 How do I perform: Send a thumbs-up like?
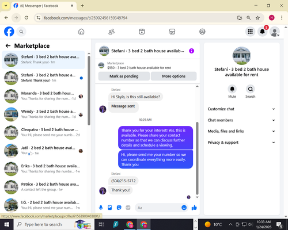194,208
